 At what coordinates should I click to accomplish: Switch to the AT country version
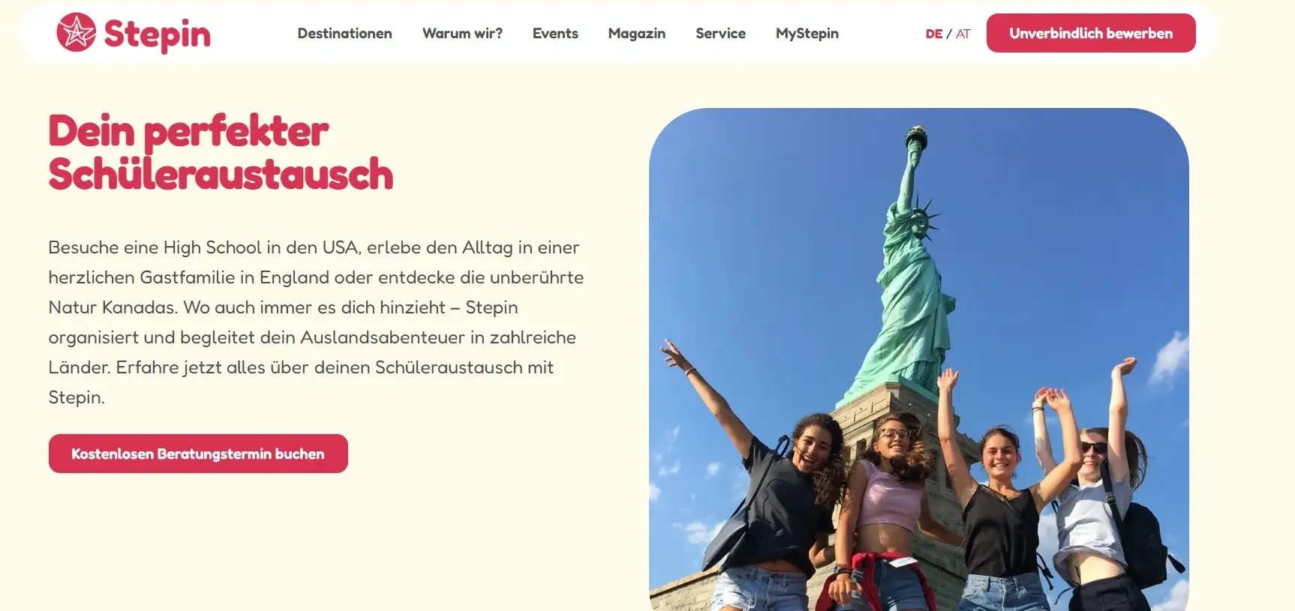[963, 34]
